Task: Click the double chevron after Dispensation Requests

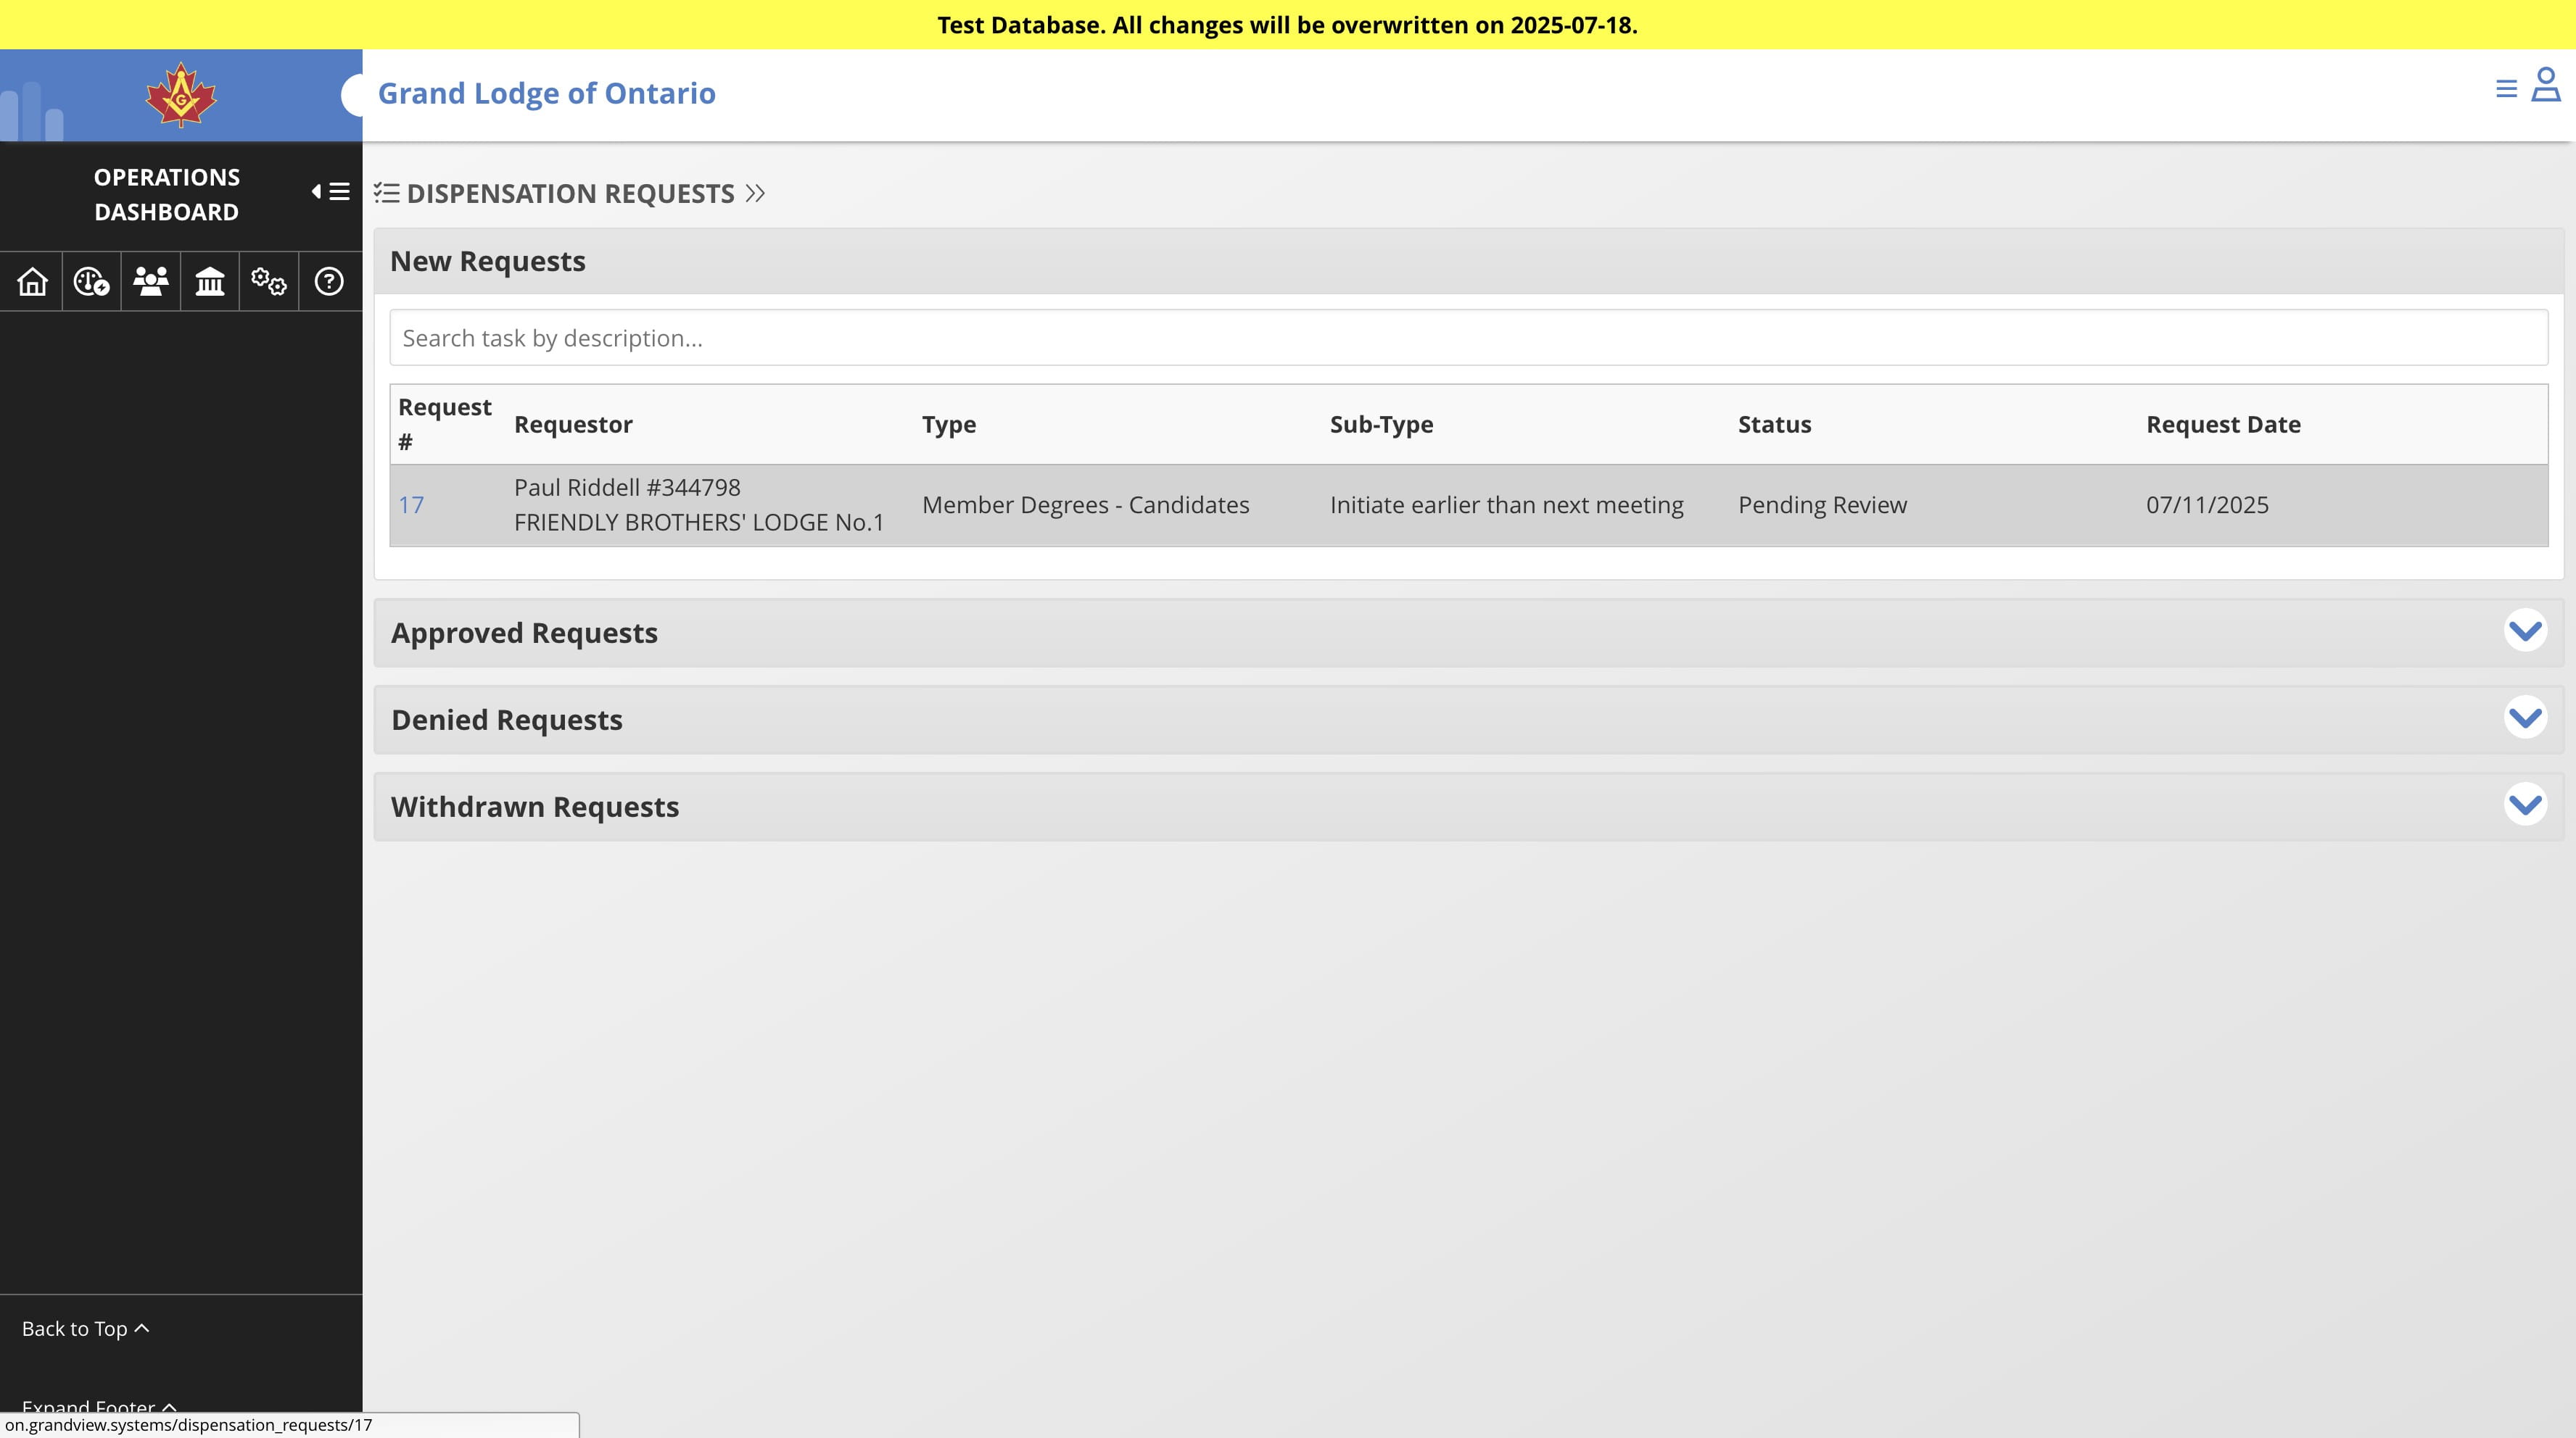Action: click(x=755, y=193)
